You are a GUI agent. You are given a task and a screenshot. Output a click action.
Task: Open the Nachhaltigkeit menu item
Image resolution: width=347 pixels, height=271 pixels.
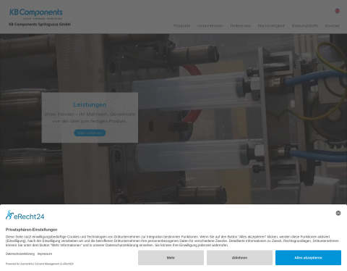pos(271,25)
